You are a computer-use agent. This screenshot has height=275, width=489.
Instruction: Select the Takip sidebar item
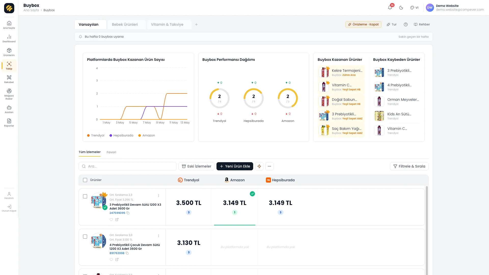(x=9, y=66)
